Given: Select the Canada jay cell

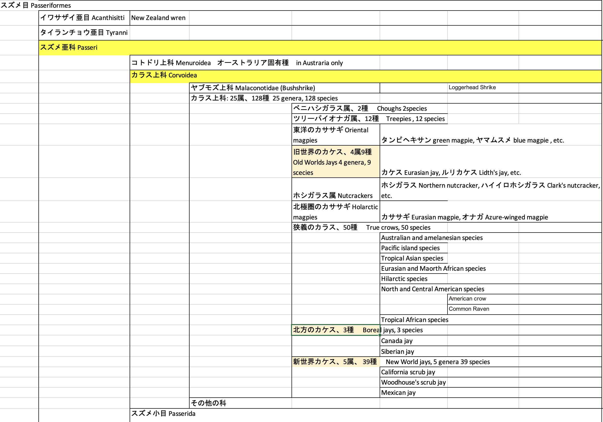Looking at the screenshot, I should point(397,341).
